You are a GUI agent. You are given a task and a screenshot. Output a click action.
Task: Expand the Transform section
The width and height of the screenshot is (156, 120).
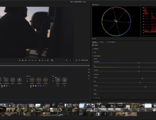93,49
